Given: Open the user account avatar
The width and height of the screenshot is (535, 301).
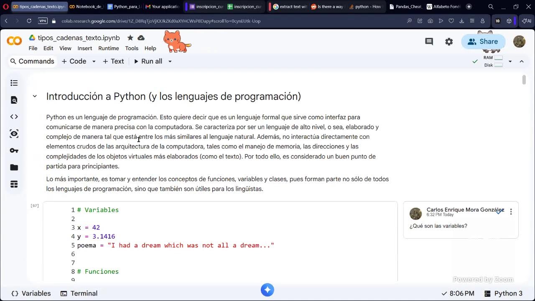Looking at the screenshot, I should (x=519, y=41).
